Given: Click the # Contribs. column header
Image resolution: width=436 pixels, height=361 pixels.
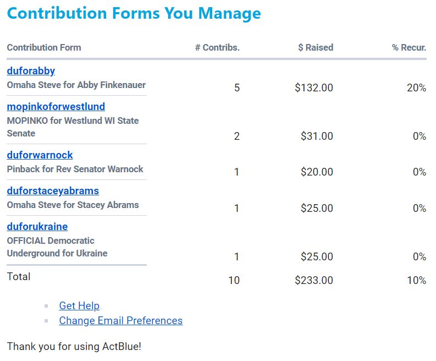Looking at the screenshot, I should (217, 47).
